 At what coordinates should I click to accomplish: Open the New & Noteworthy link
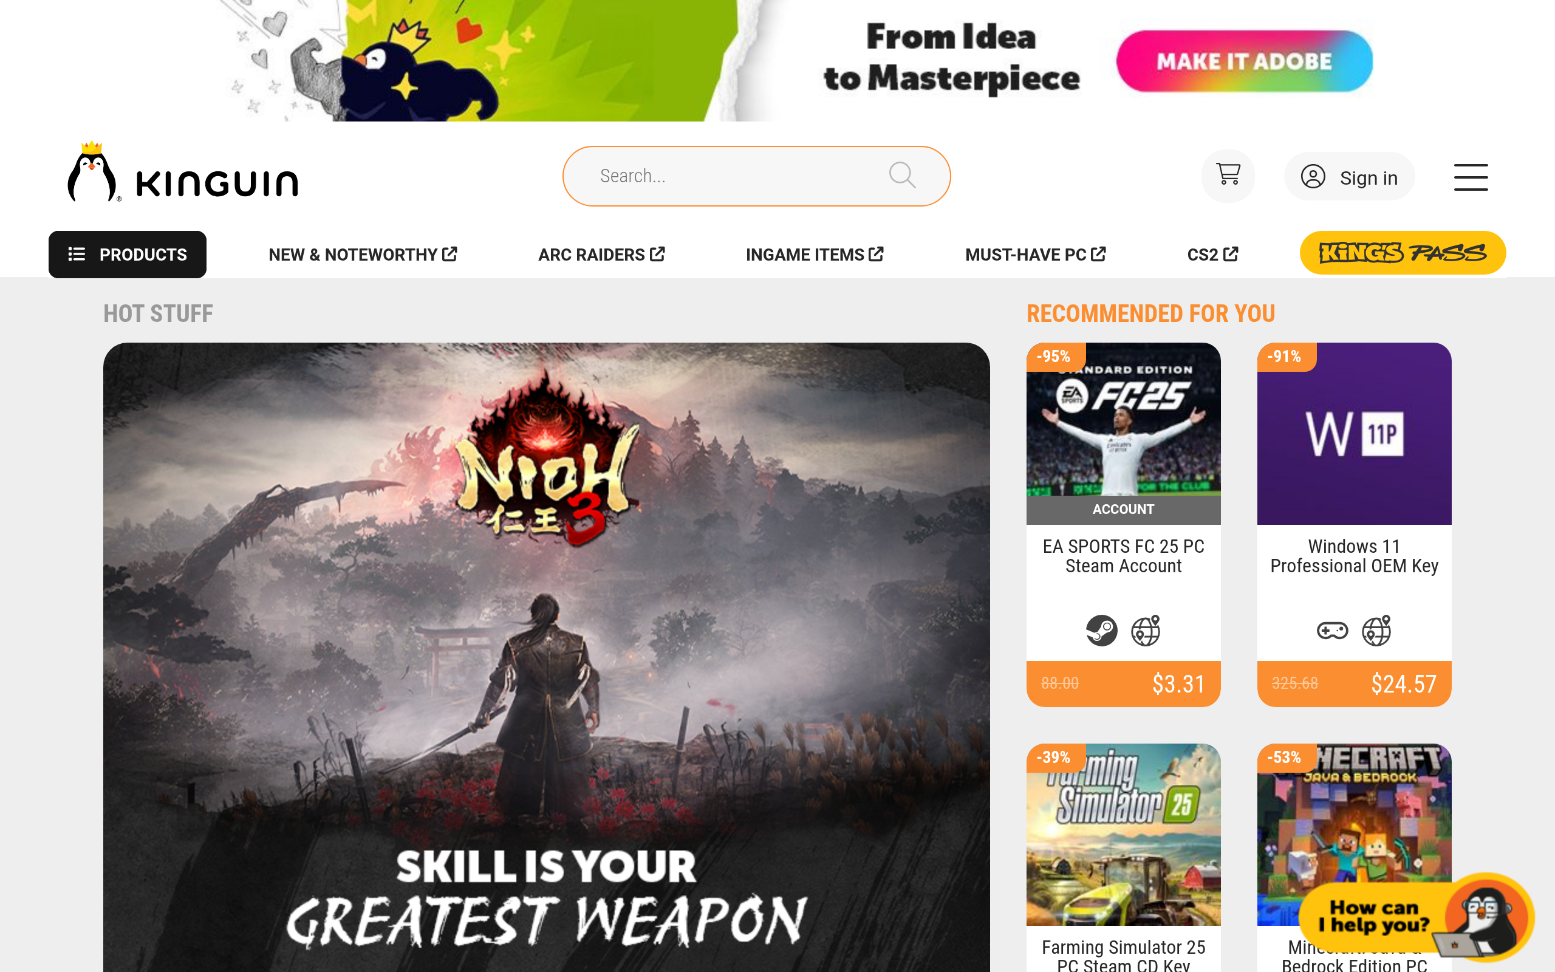pos(363,255)
